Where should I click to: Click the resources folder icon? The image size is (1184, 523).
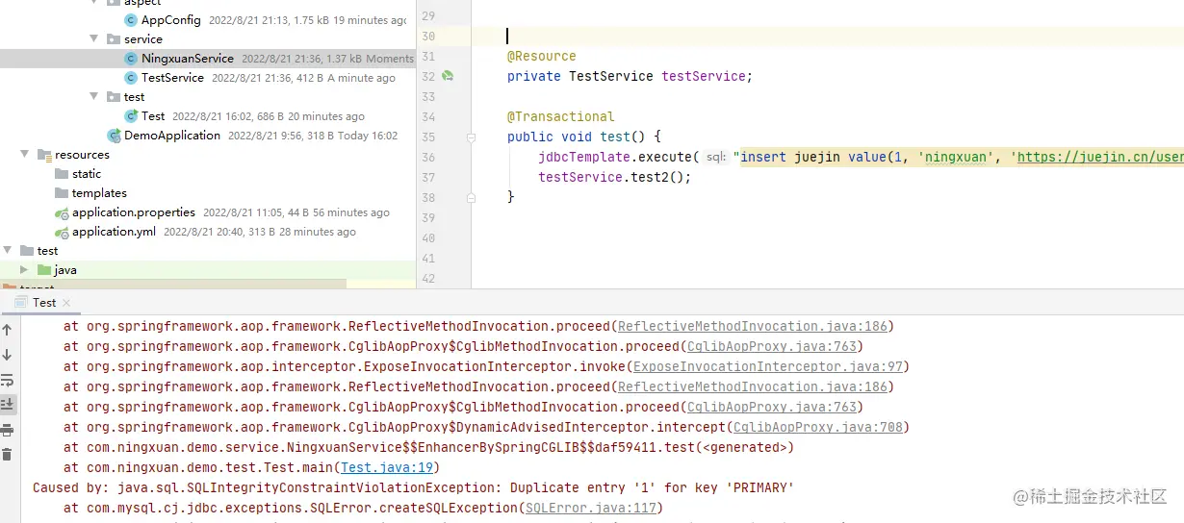click(x=44, y=154)
